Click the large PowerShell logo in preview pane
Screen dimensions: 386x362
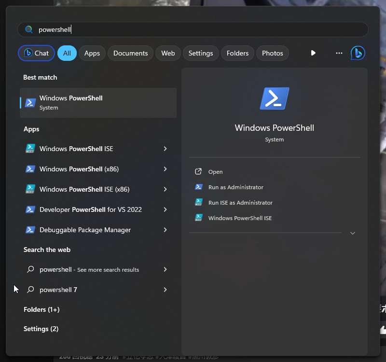[275, 98]
